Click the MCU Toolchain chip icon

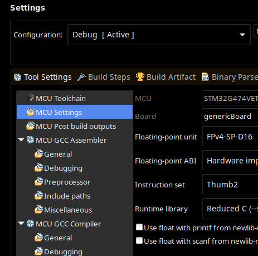coord(30,98)
